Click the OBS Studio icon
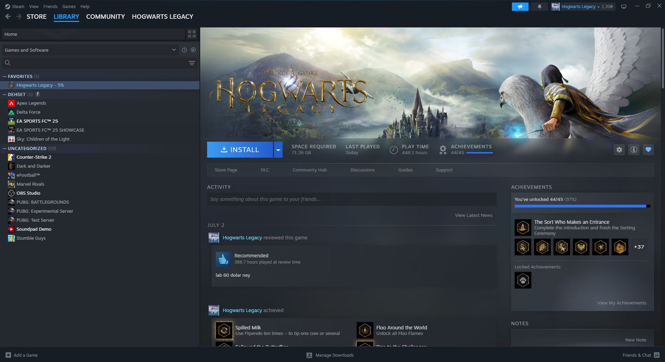The width and height of the screenshot is (665, 362). 11,193
